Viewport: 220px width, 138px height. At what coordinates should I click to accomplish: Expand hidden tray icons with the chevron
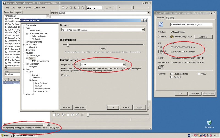click(193, 136)
